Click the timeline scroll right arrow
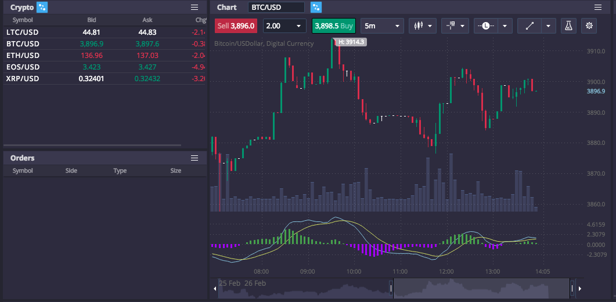The height and width of the screenshot is (302, 616). pyautogui.click(x=580, y=289)
